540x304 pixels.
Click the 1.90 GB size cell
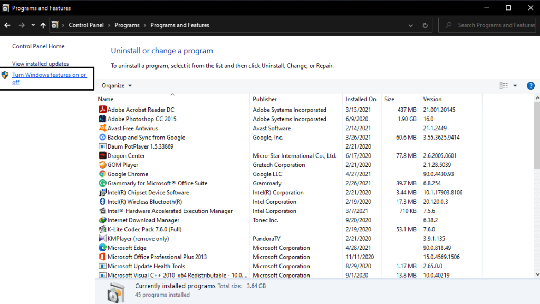point(407,119)
